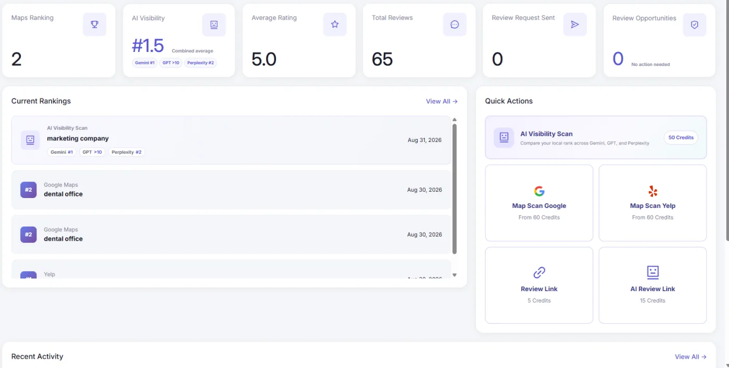Click the Perplexity #2 chip on AI Visibility card
Viewport: 729px width, 368px height.
pos(200,63)
